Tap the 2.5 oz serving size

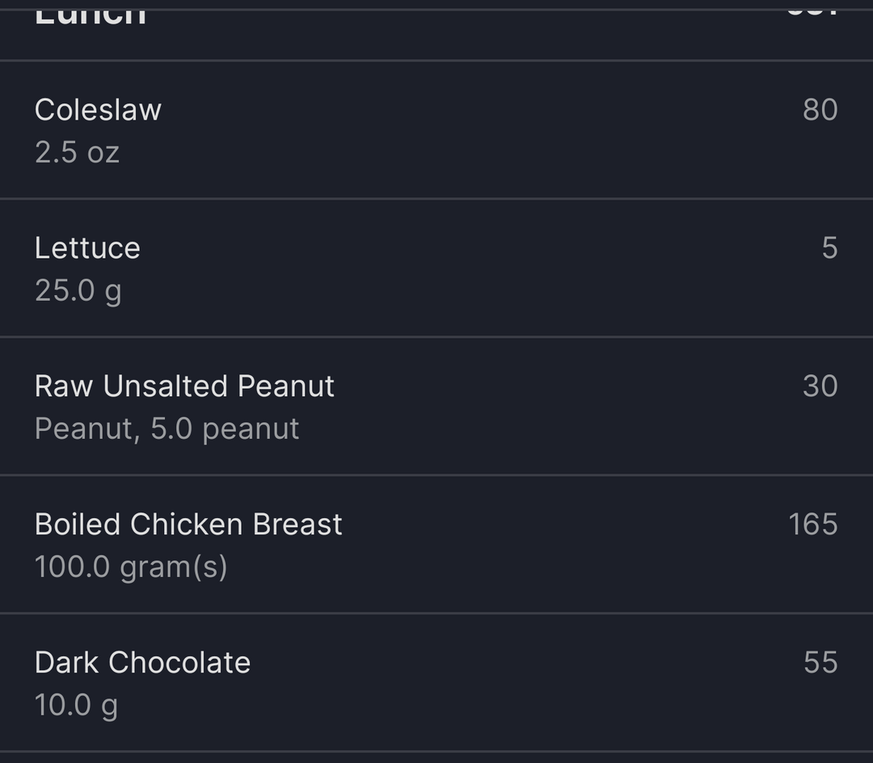[x=78, y=153]
